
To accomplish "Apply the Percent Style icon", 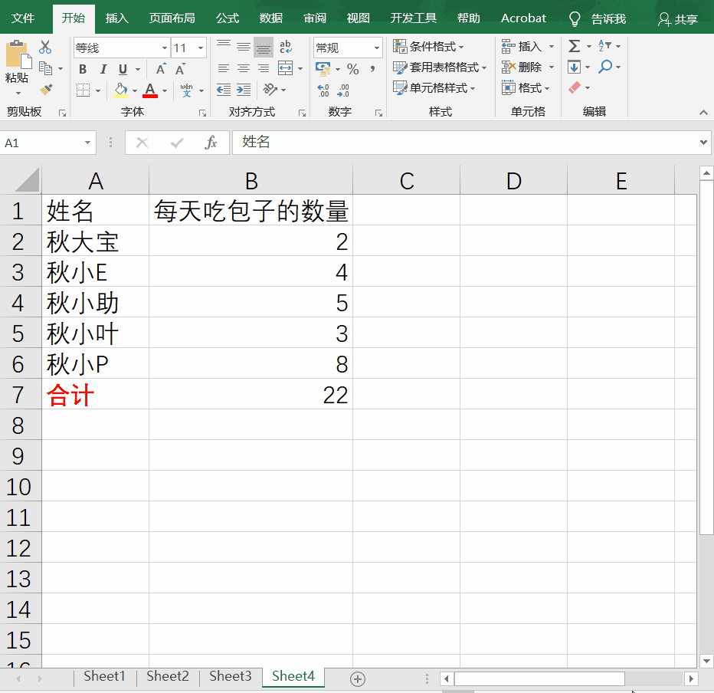I will (x=353, y=69).
